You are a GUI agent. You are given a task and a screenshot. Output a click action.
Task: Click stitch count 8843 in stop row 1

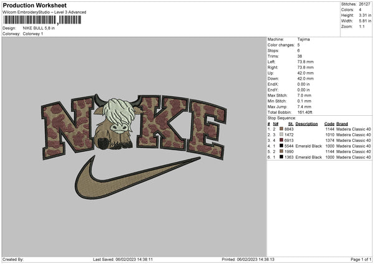coord(289,129)
